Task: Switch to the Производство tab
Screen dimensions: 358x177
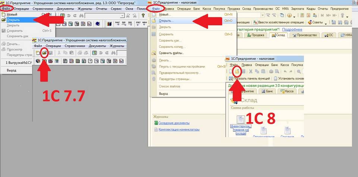Action: (x=305, y=35)
